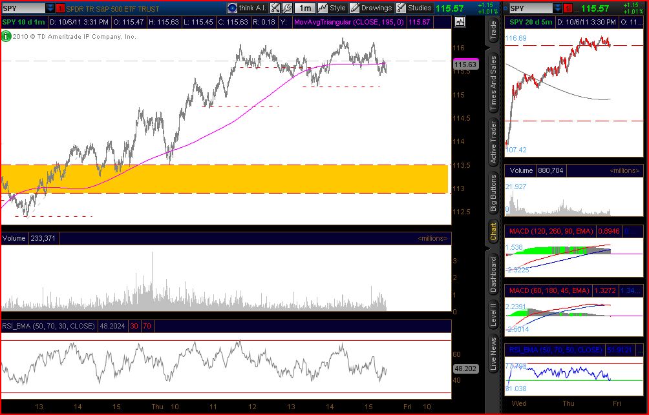Click the SPY 10 d 1m timeframe label
This screenshot has width=649, height=415.
(23, 22)
